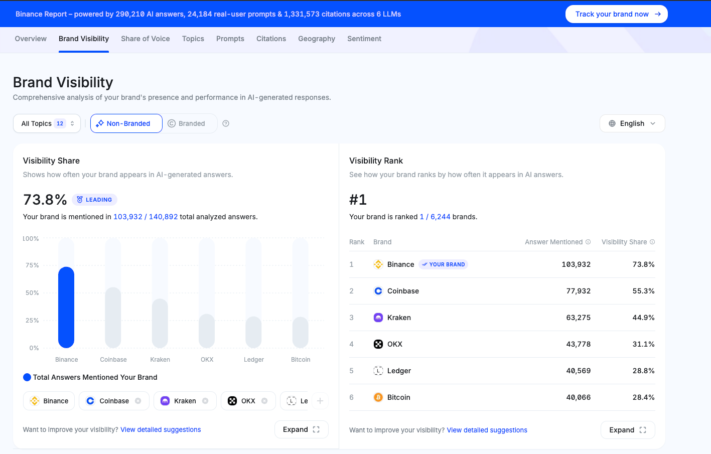Viewport: 711px width, 454px height.
Task: Click info icon next to Visibility Share column
Action: (x=652, y=242)
